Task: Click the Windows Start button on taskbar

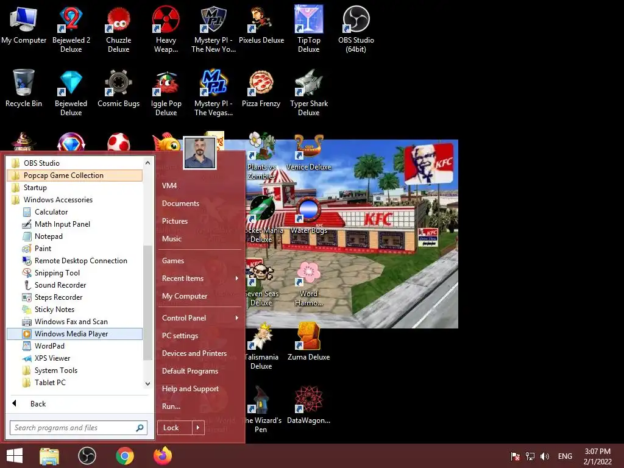Action: (15, 456)
